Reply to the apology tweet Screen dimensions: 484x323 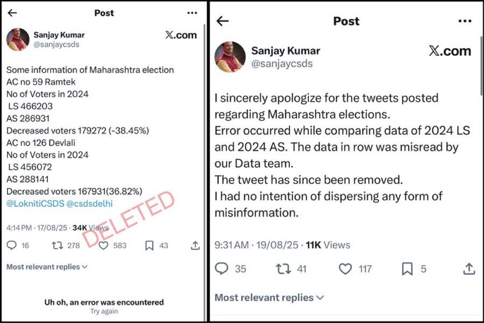coord(222,269)
